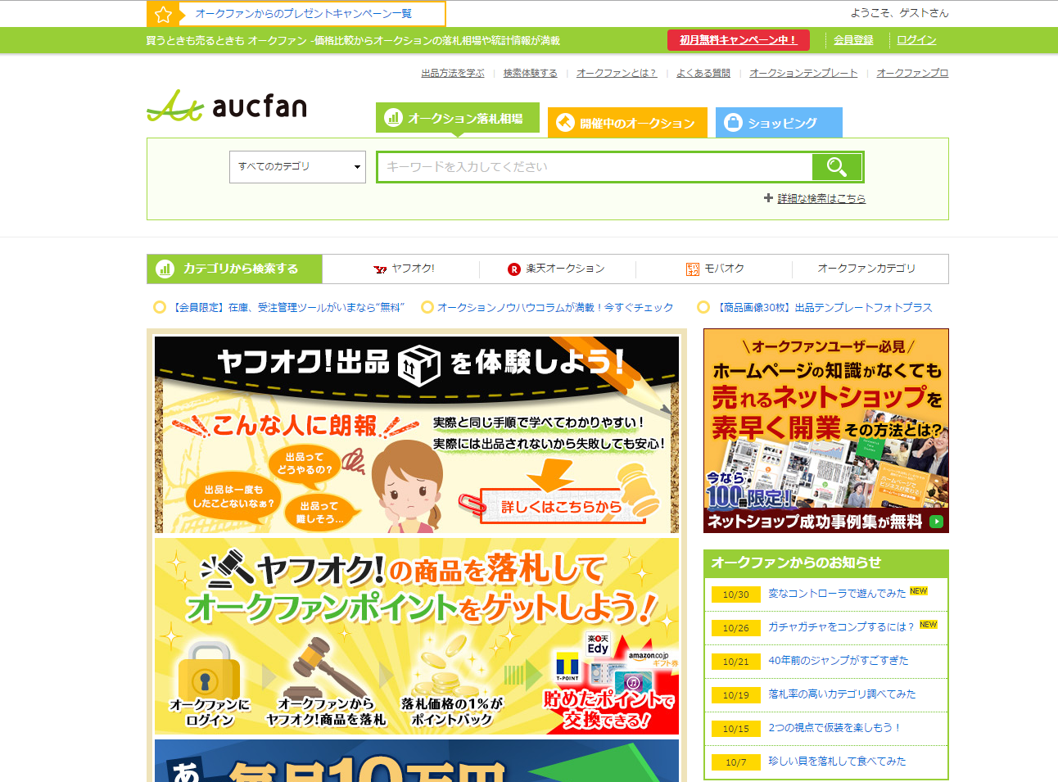This screenshot has height=782, width=1058.
Task: Click the plus icon beside 詳細な検索はこちら
Action: pyautogui.click(x=768, y=198)
